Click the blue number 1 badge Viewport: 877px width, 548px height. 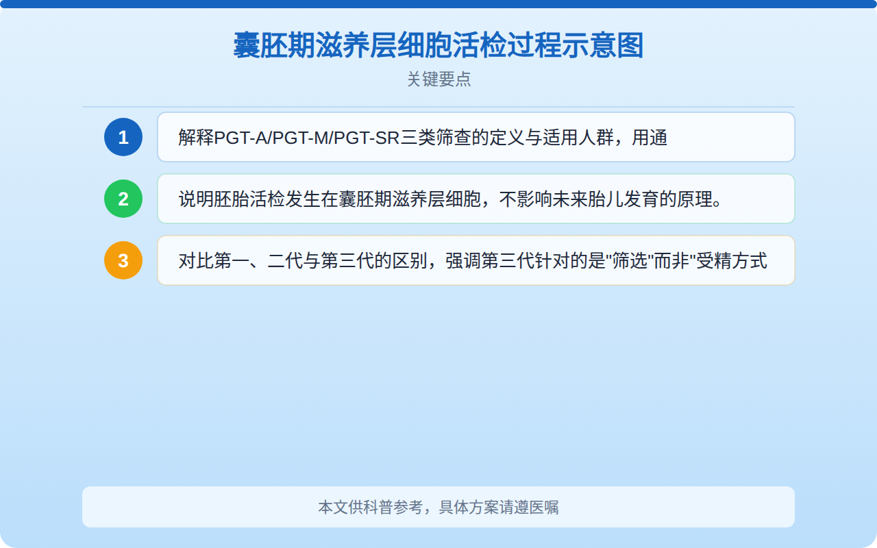coord(123,137)
